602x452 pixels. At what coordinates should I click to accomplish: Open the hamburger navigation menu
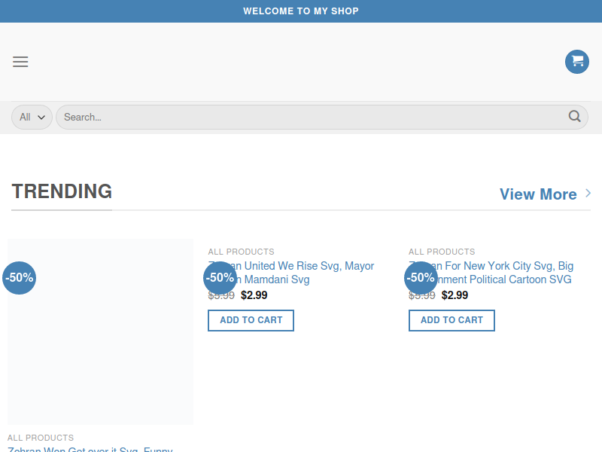click(x=20, y=62)
